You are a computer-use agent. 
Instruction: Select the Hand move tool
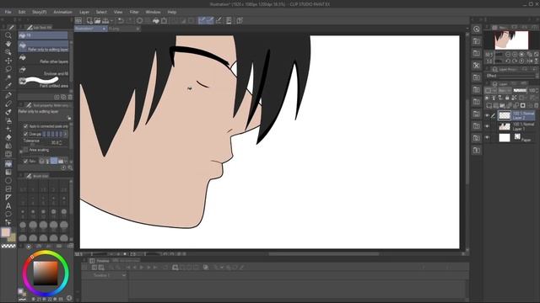[x=8, y=44]
